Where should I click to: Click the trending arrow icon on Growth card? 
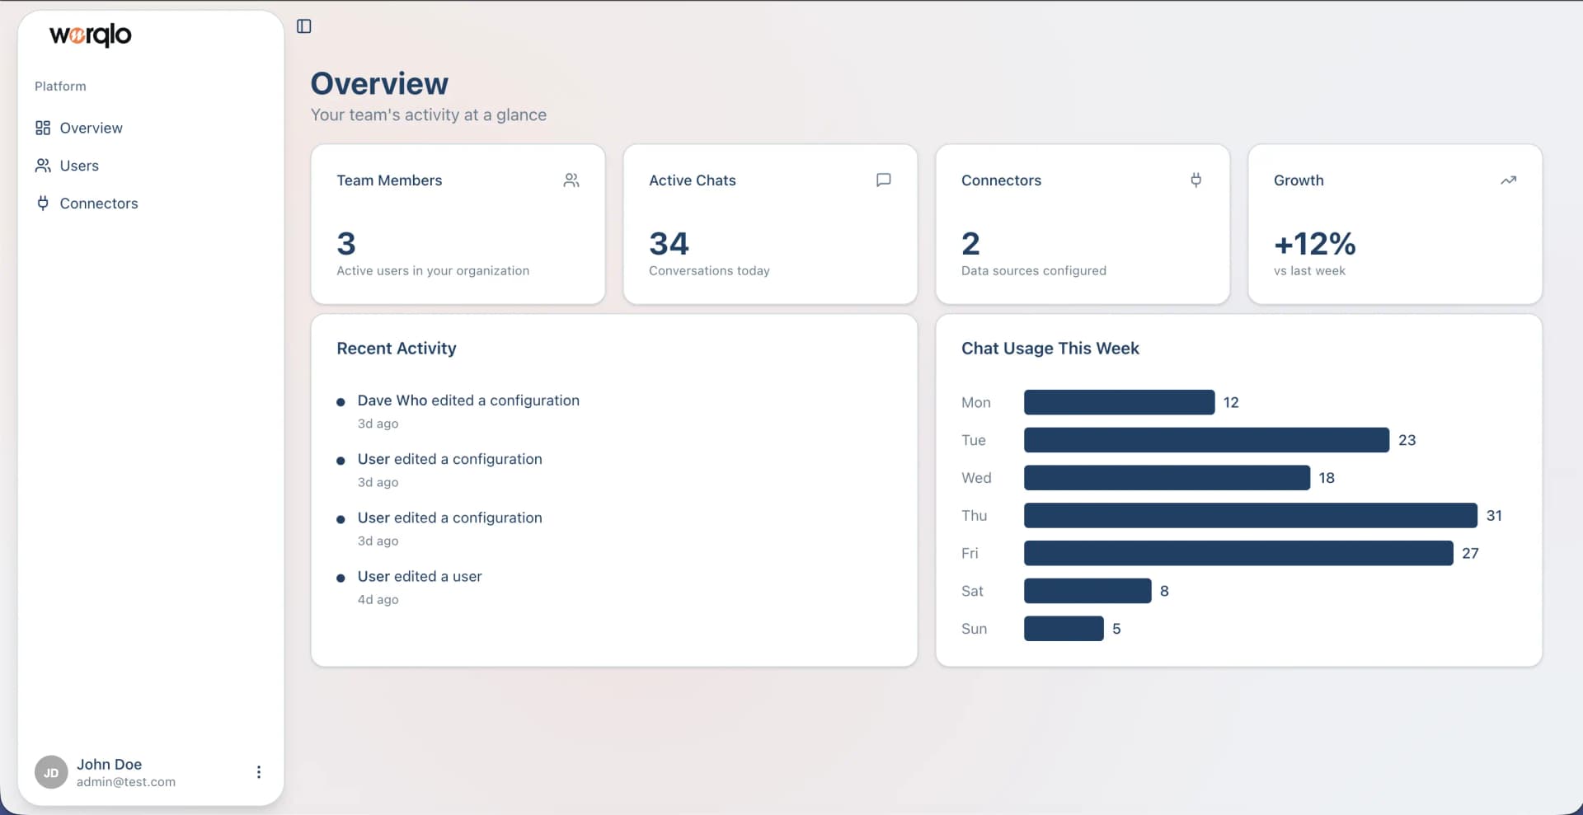click(x=1509, y=180)
